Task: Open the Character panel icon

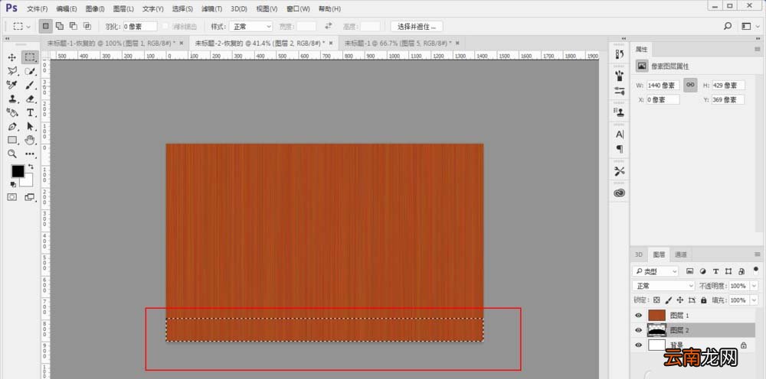Action: (x=620, y=134)
